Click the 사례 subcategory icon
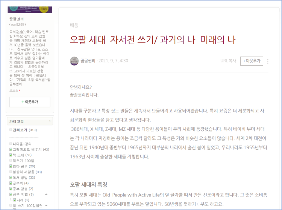The image size is (282, 210). click(x=15, y=200)
